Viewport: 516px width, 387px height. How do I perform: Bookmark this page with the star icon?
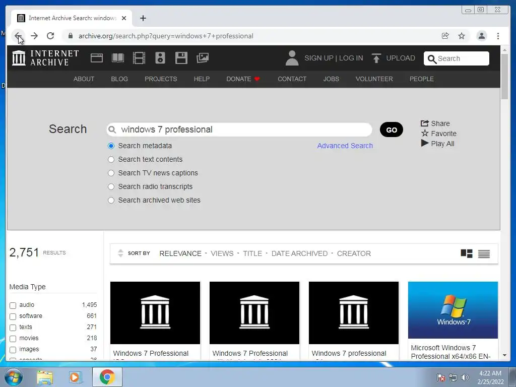462,36
